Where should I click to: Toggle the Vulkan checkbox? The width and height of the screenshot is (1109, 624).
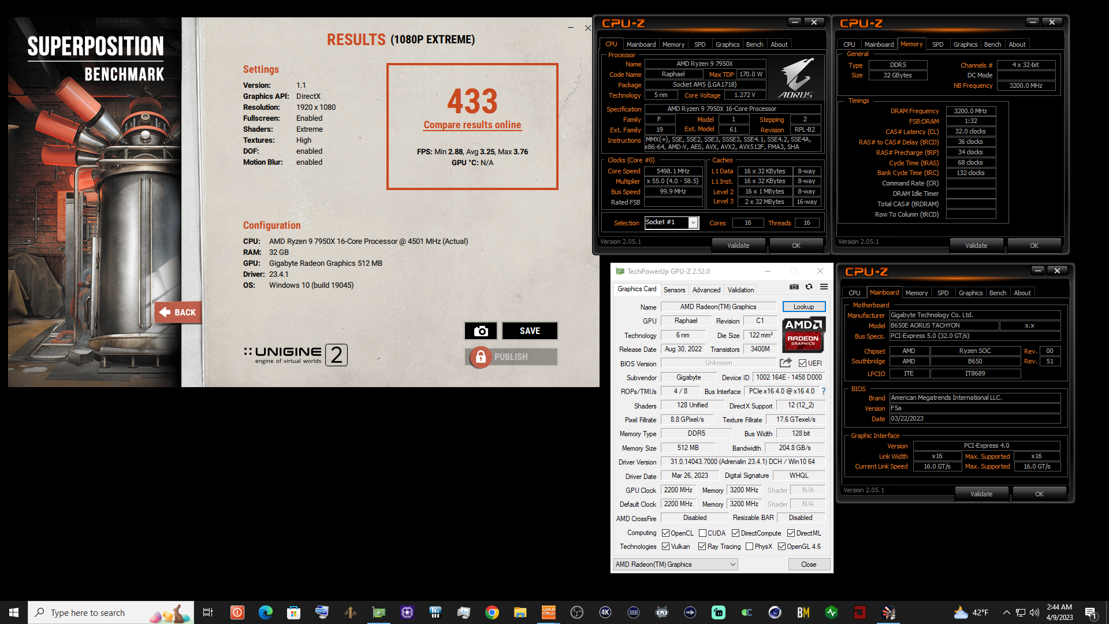[665, 546]
